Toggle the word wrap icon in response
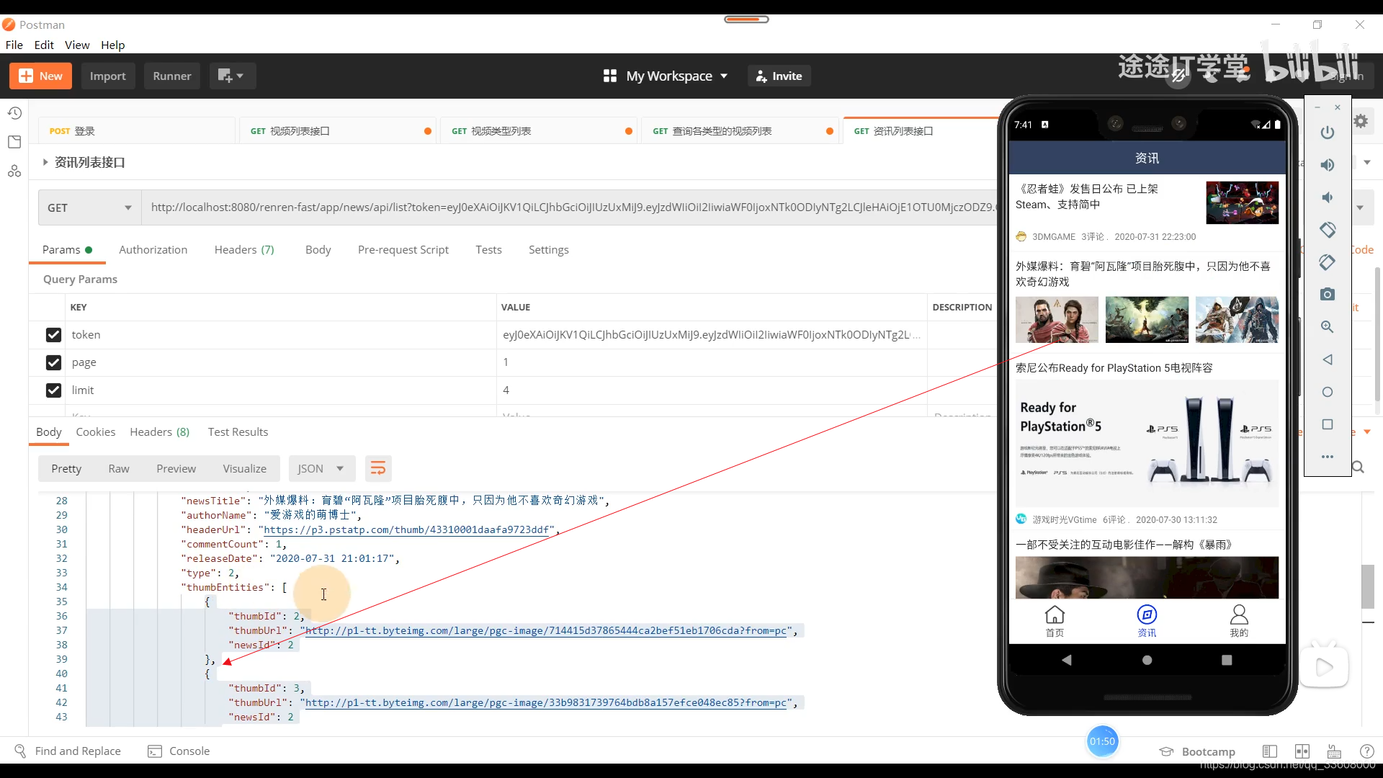Viewport: 1383px width, 778px height. [x=378, y=469]
